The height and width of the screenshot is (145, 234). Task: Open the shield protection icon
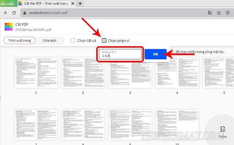tap(227, 13)
